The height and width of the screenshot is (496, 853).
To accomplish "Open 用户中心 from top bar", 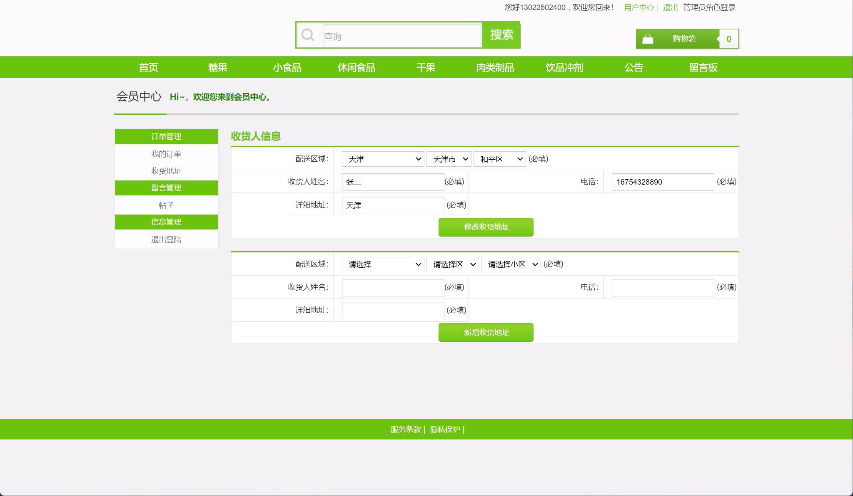I will coord(638,7).
